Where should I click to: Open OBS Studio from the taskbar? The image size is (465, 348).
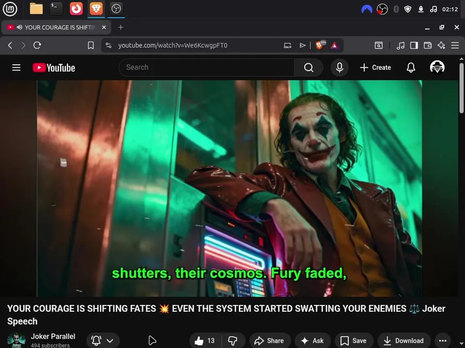click(x=116, y=9)
